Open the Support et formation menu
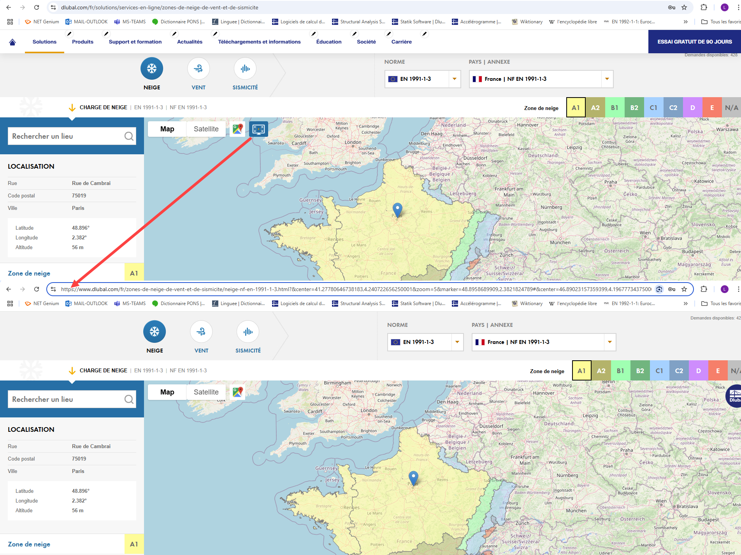The width and height of the screenshot is (741, 555). 135,42
